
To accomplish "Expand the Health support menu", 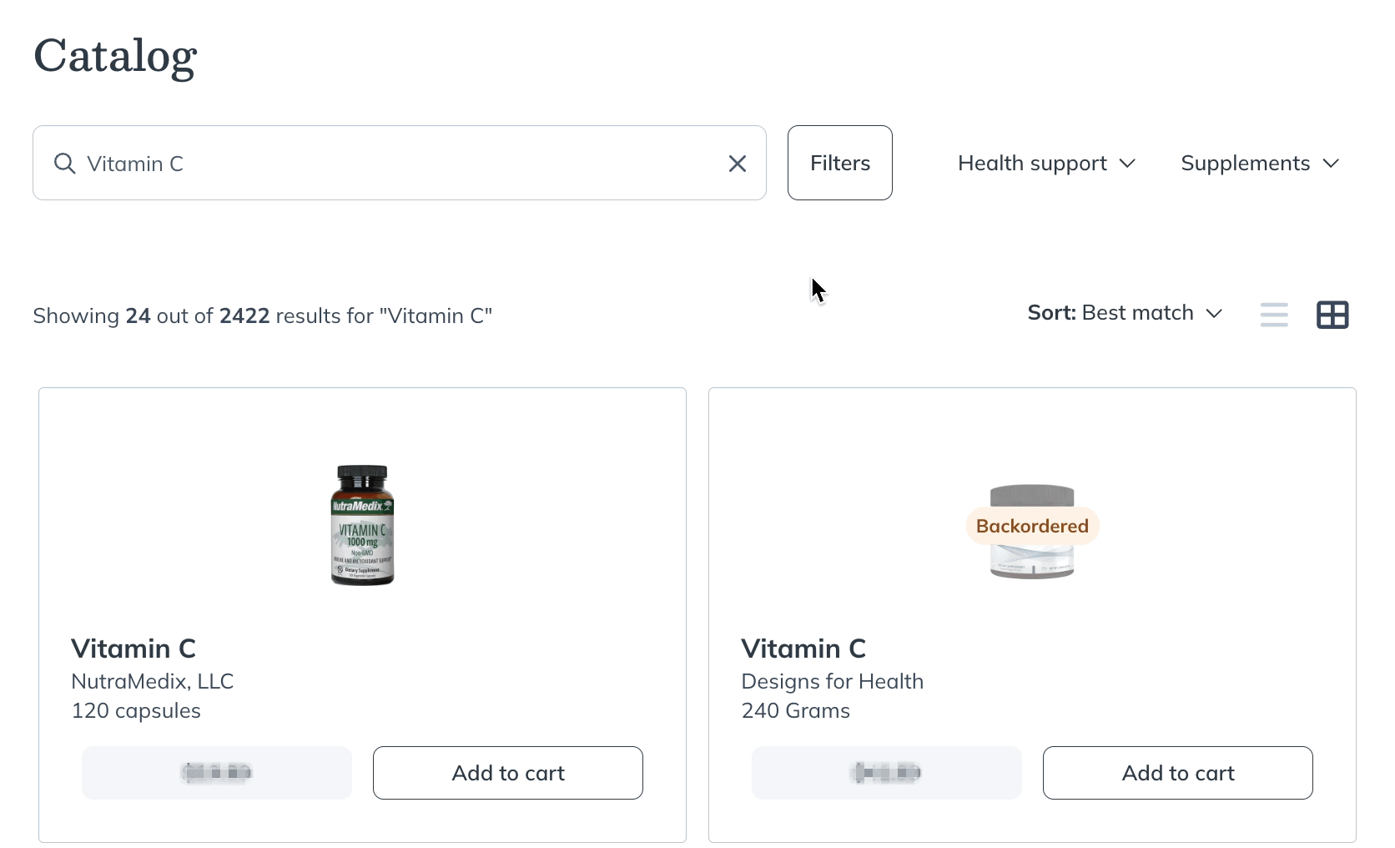I will pos(1046,163).
